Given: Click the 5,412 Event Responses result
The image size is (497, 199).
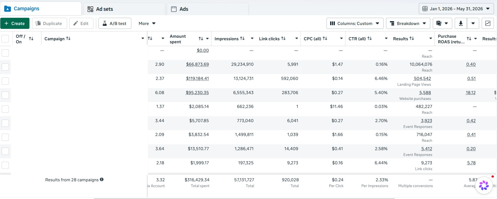Looking at the screenshot, I should (x=427, y=149).
